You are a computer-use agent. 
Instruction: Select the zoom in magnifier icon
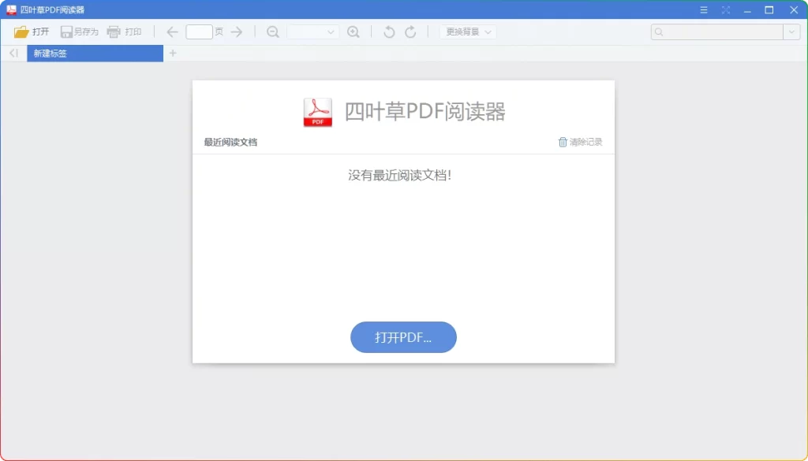353,32
